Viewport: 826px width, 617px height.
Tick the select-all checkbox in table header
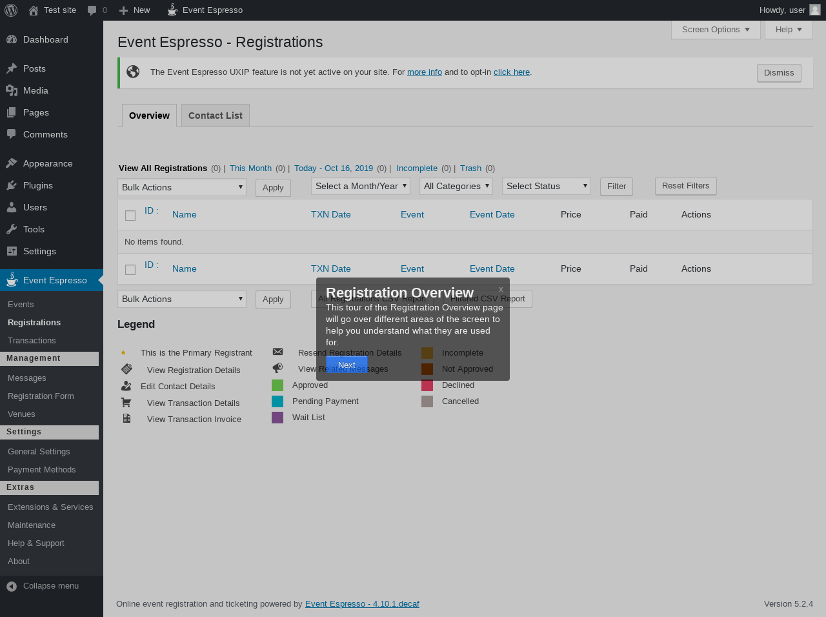[x=130, y=216]
